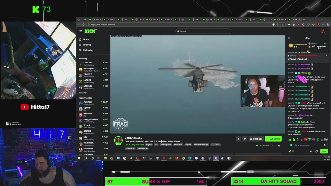Insert the purple W emote
Screen dimensions: 331x186
pyautogui.click(x=314, y=140)
